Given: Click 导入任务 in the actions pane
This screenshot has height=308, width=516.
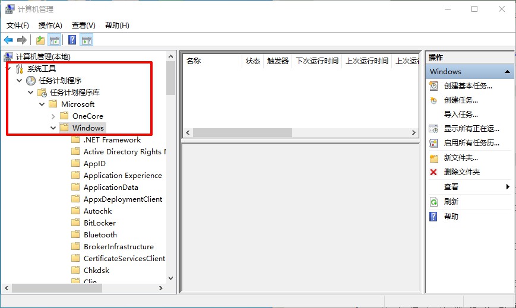Looking at the screenshot, I should click(461, 115).
